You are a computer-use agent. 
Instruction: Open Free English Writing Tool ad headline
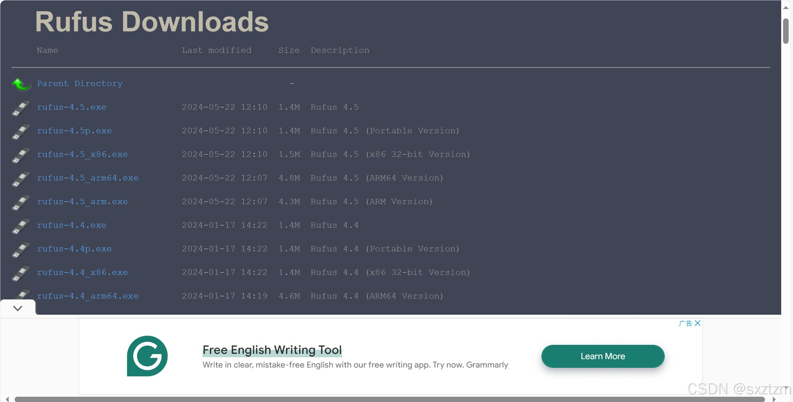(x=272, y=350)
